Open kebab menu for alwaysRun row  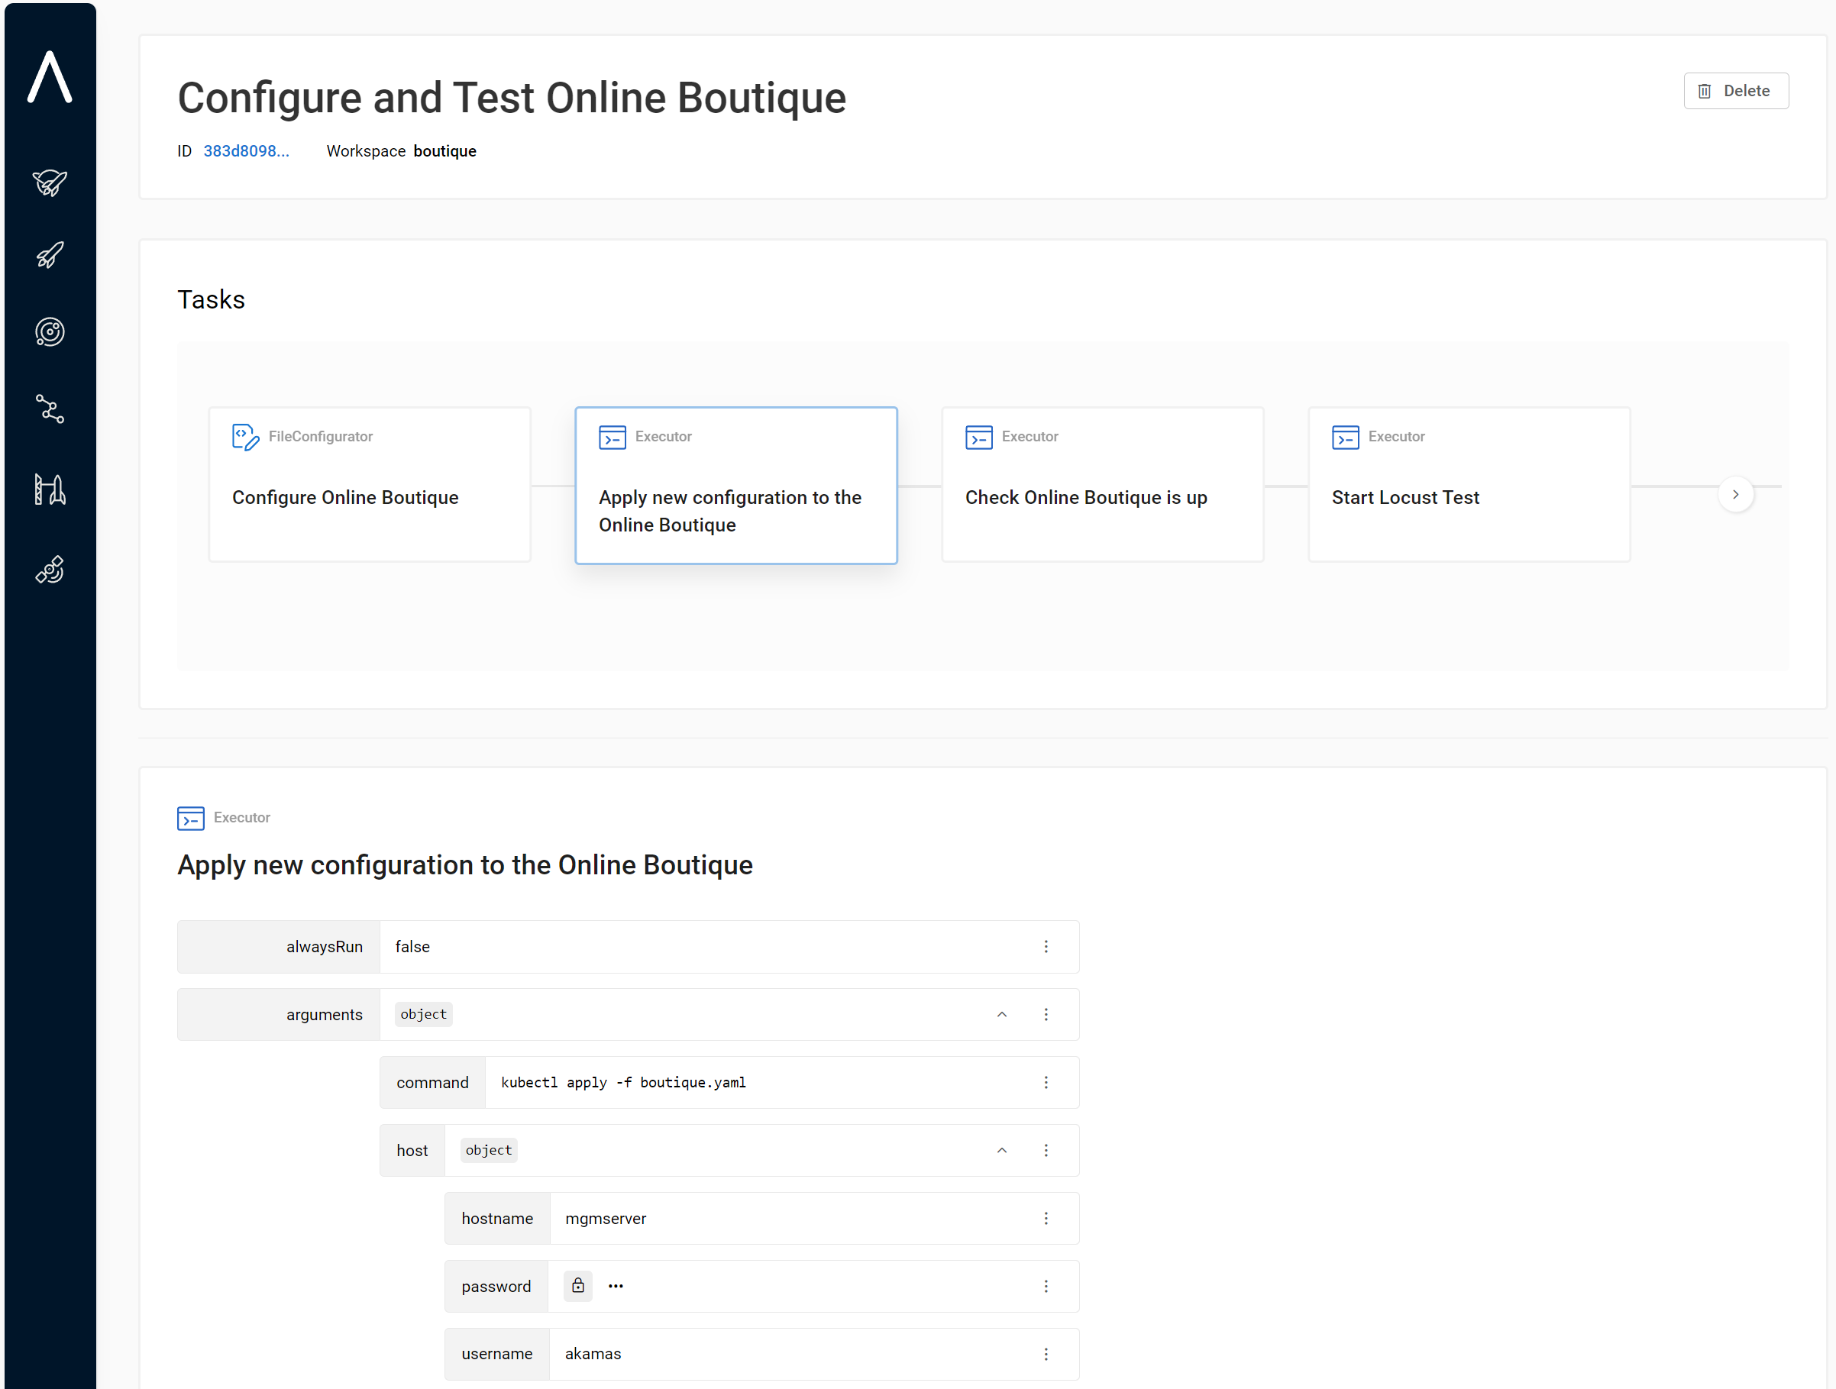[x=1046, y=947]
